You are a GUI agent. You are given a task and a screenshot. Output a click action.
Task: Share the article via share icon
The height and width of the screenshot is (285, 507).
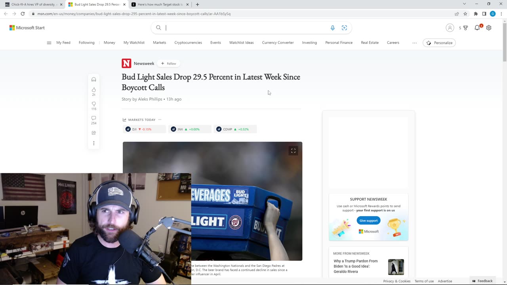[94, 133]
